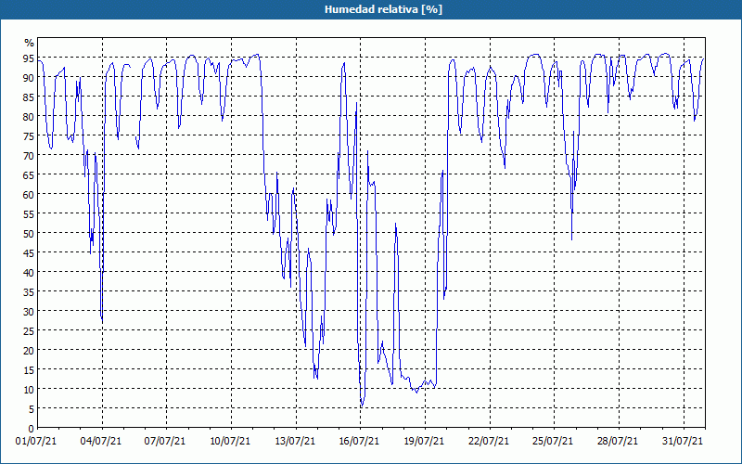742x464 pixels.
Task: Select the 10 y-axis value label
Action: pyautogui.click(x=29, y=389)
